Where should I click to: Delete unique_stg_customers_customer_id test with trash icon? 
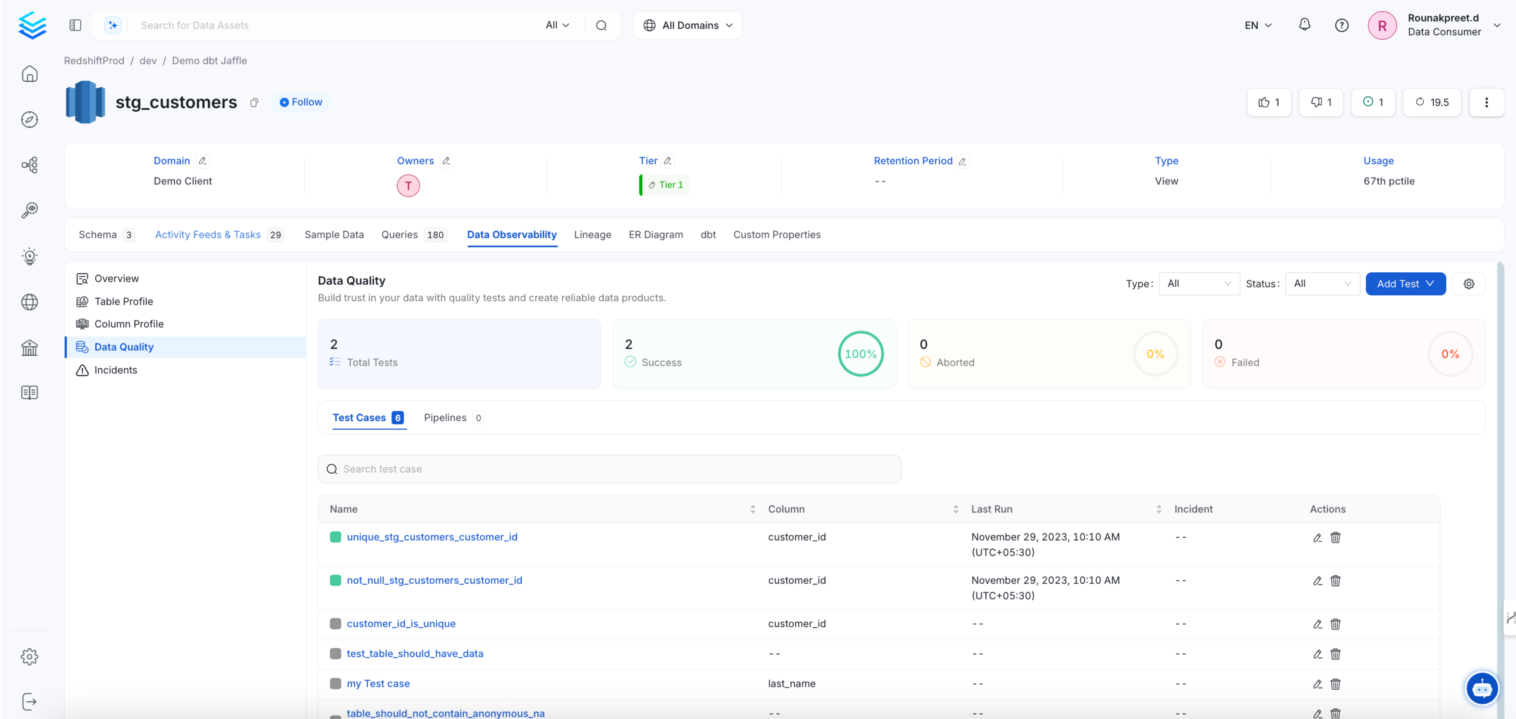[1335, 537]
